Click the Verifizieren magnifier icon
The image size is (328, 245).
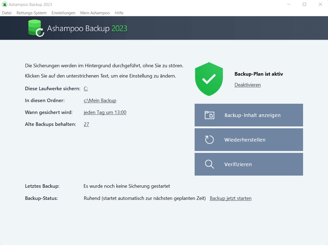[x=209, y=164]
